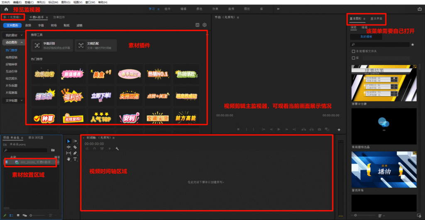The height and width of the screenshot is (220, 425).
Task: Select the Type (T) tool
Action: 75,159
